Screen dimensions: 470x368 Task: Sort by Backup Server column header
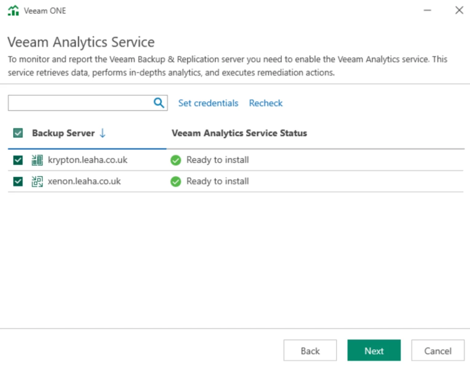(x=63, y=133)
